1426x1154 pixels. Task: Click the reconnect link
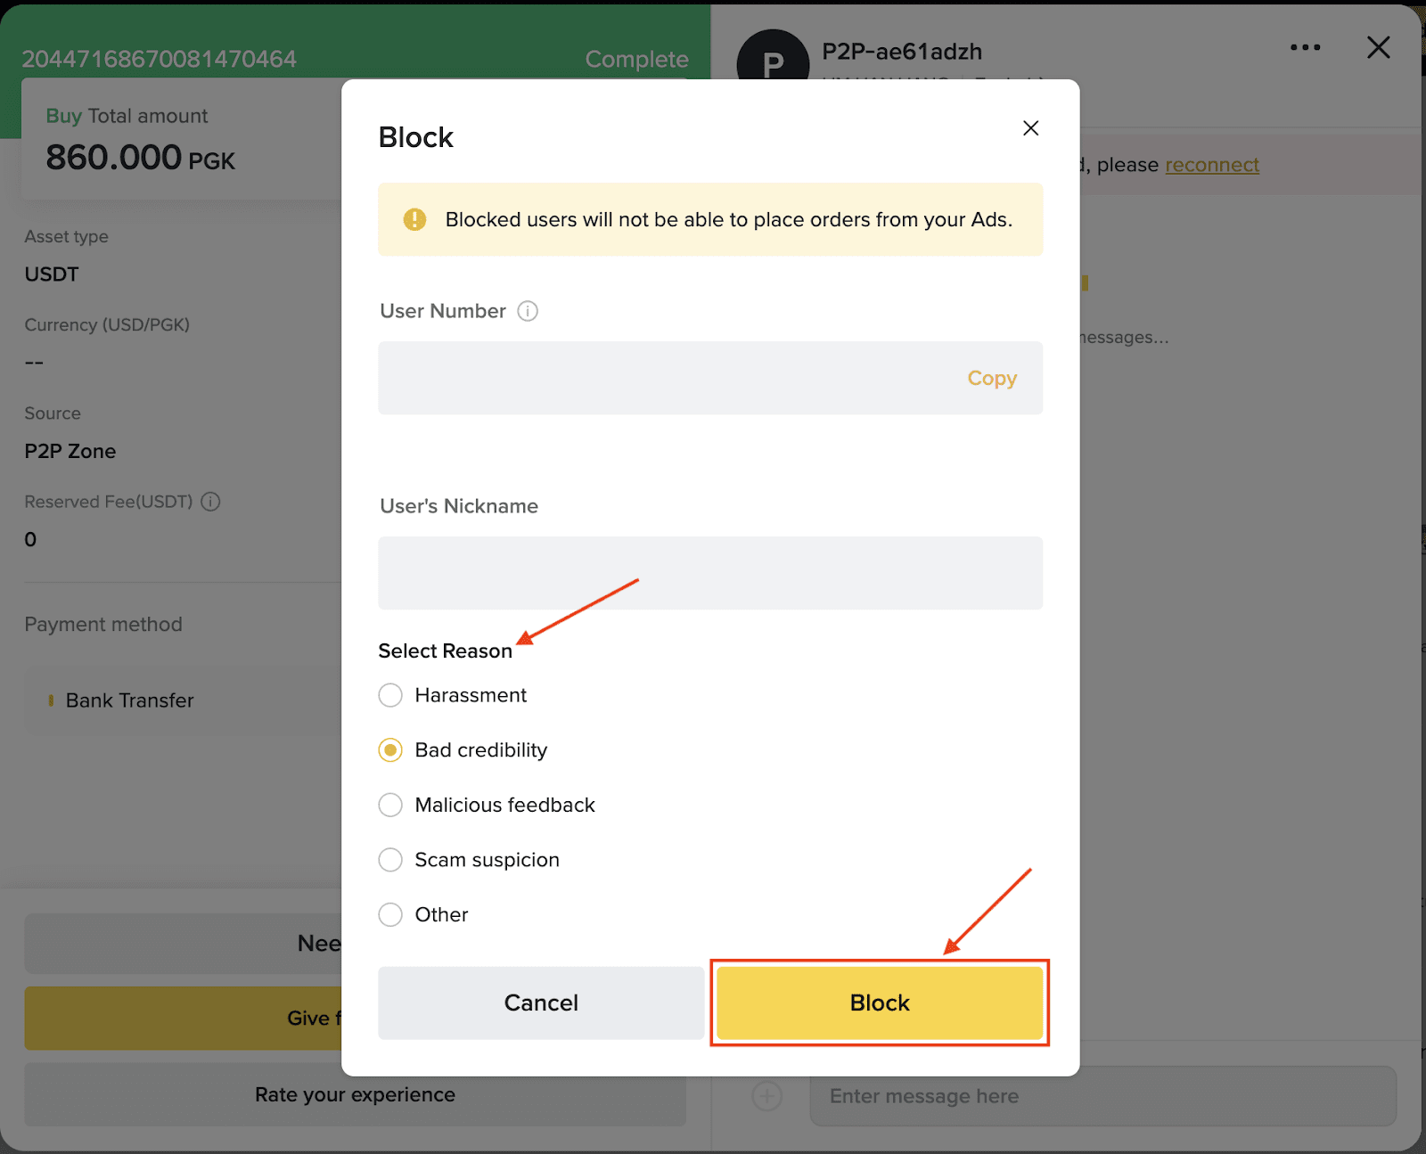(x=1212, y=165)
